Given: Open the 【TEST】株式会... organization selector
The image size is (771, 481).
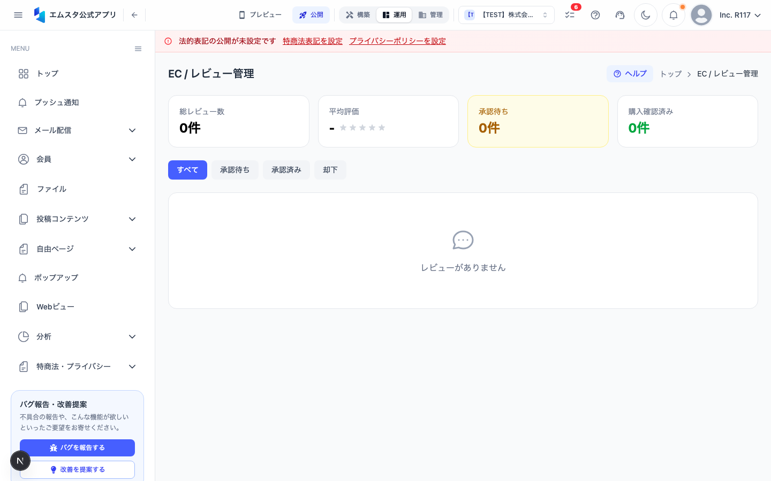Looking at the screenshot, I should coord(507,15).
